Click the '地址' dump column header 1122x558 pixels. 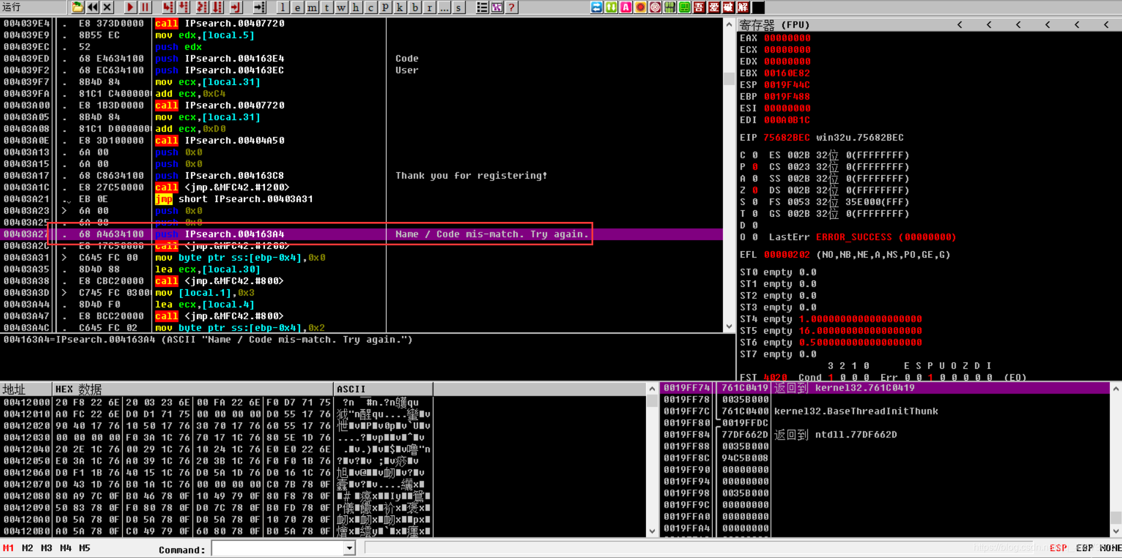click(26, 389)
